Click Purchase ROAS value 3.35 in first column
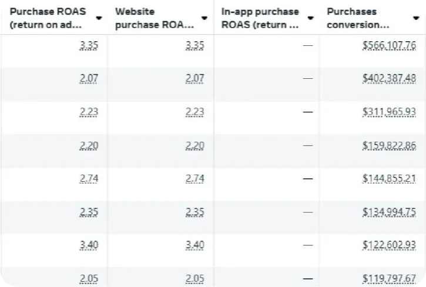 pyautogui.click(x=89, y=45)
